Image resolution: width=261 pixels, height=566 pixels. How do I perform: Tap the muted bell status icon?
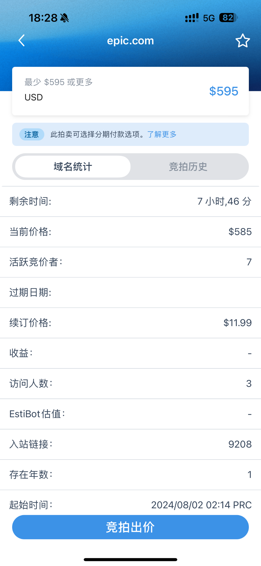[65, 18]
